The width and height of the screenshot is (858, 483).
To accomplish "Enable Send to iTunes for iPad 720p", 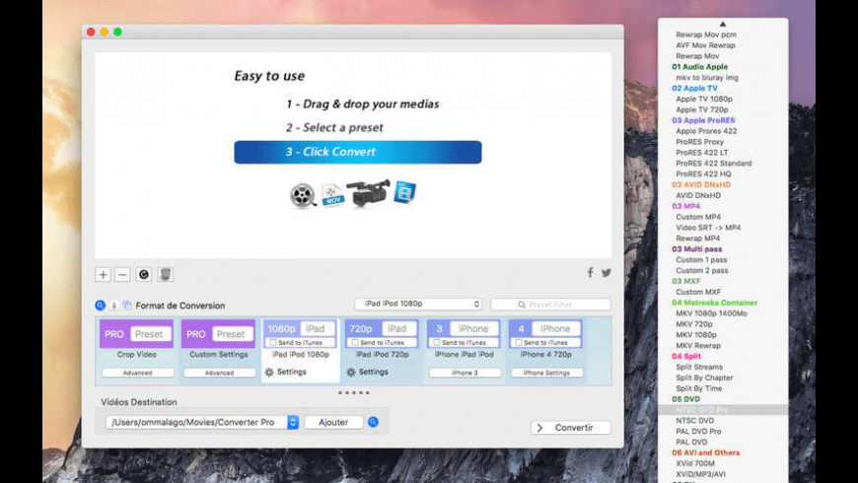I will click(355, 342).
